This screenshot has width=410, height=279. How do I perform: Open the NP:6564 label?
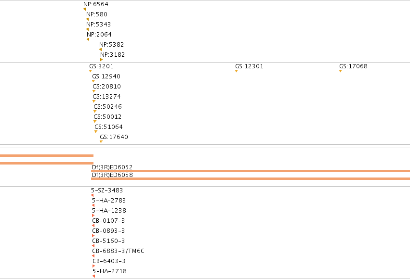coord(96,4)
